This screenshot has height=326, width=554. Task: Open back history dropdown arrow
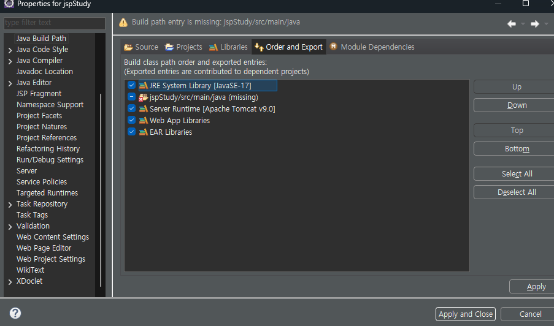point(523,24)
